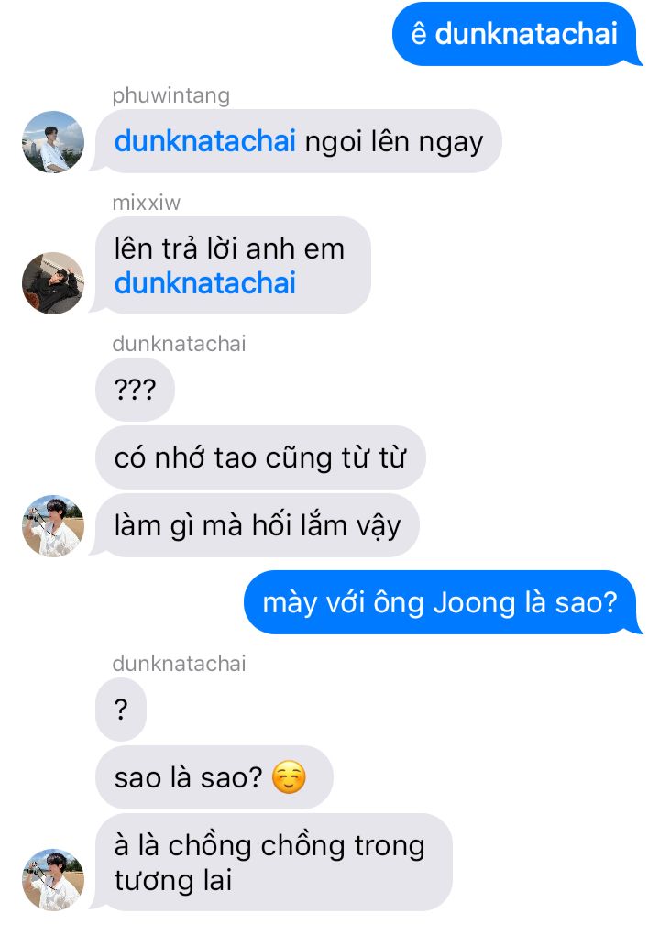This screenshot has width=659, height=925.
Task: Click the phuwintang sender name label
Action: coord(171,95)
